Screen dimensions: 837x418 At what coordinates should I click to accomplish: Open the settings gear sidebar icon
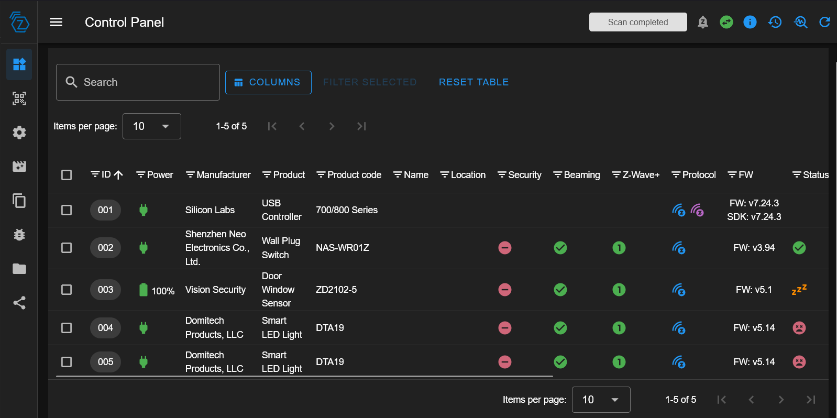tap(19, 133)
